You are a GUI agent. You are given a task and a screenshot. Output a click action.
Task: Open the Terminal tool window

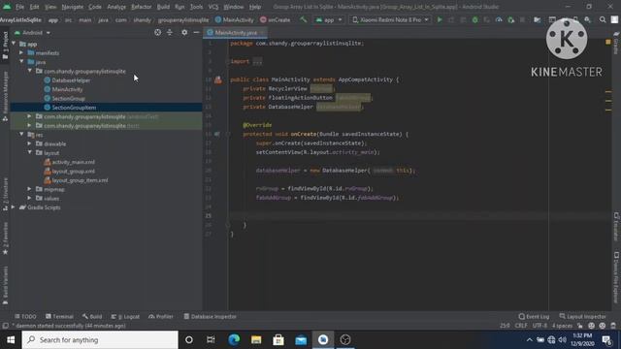click(59, 317)
